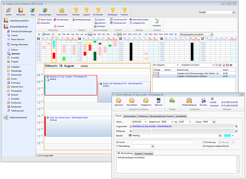Toggle the Netmeeting checkbox
The height and width of the screenshot is (179, 246).
tap(117, 146)
